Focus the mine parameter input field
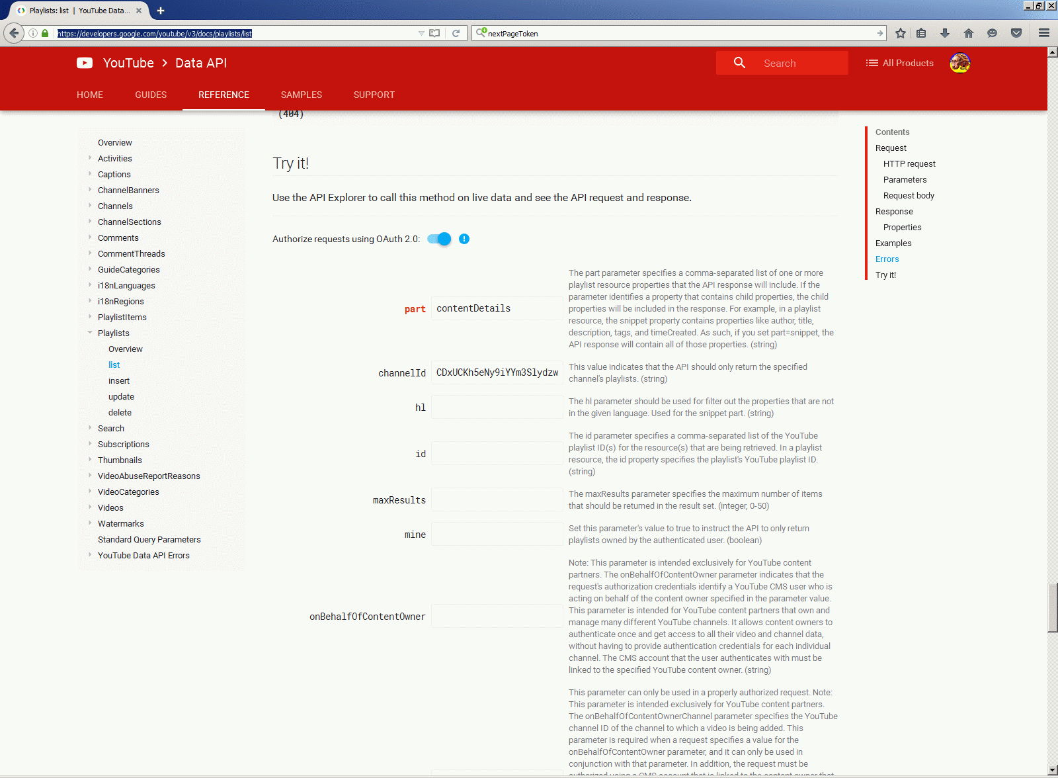The width and height of the screenshot is (1058, 778). [x=497, y=534]
